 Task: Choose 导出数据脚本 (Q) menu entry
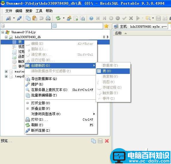pyautogui.click(x=60, y=79)
